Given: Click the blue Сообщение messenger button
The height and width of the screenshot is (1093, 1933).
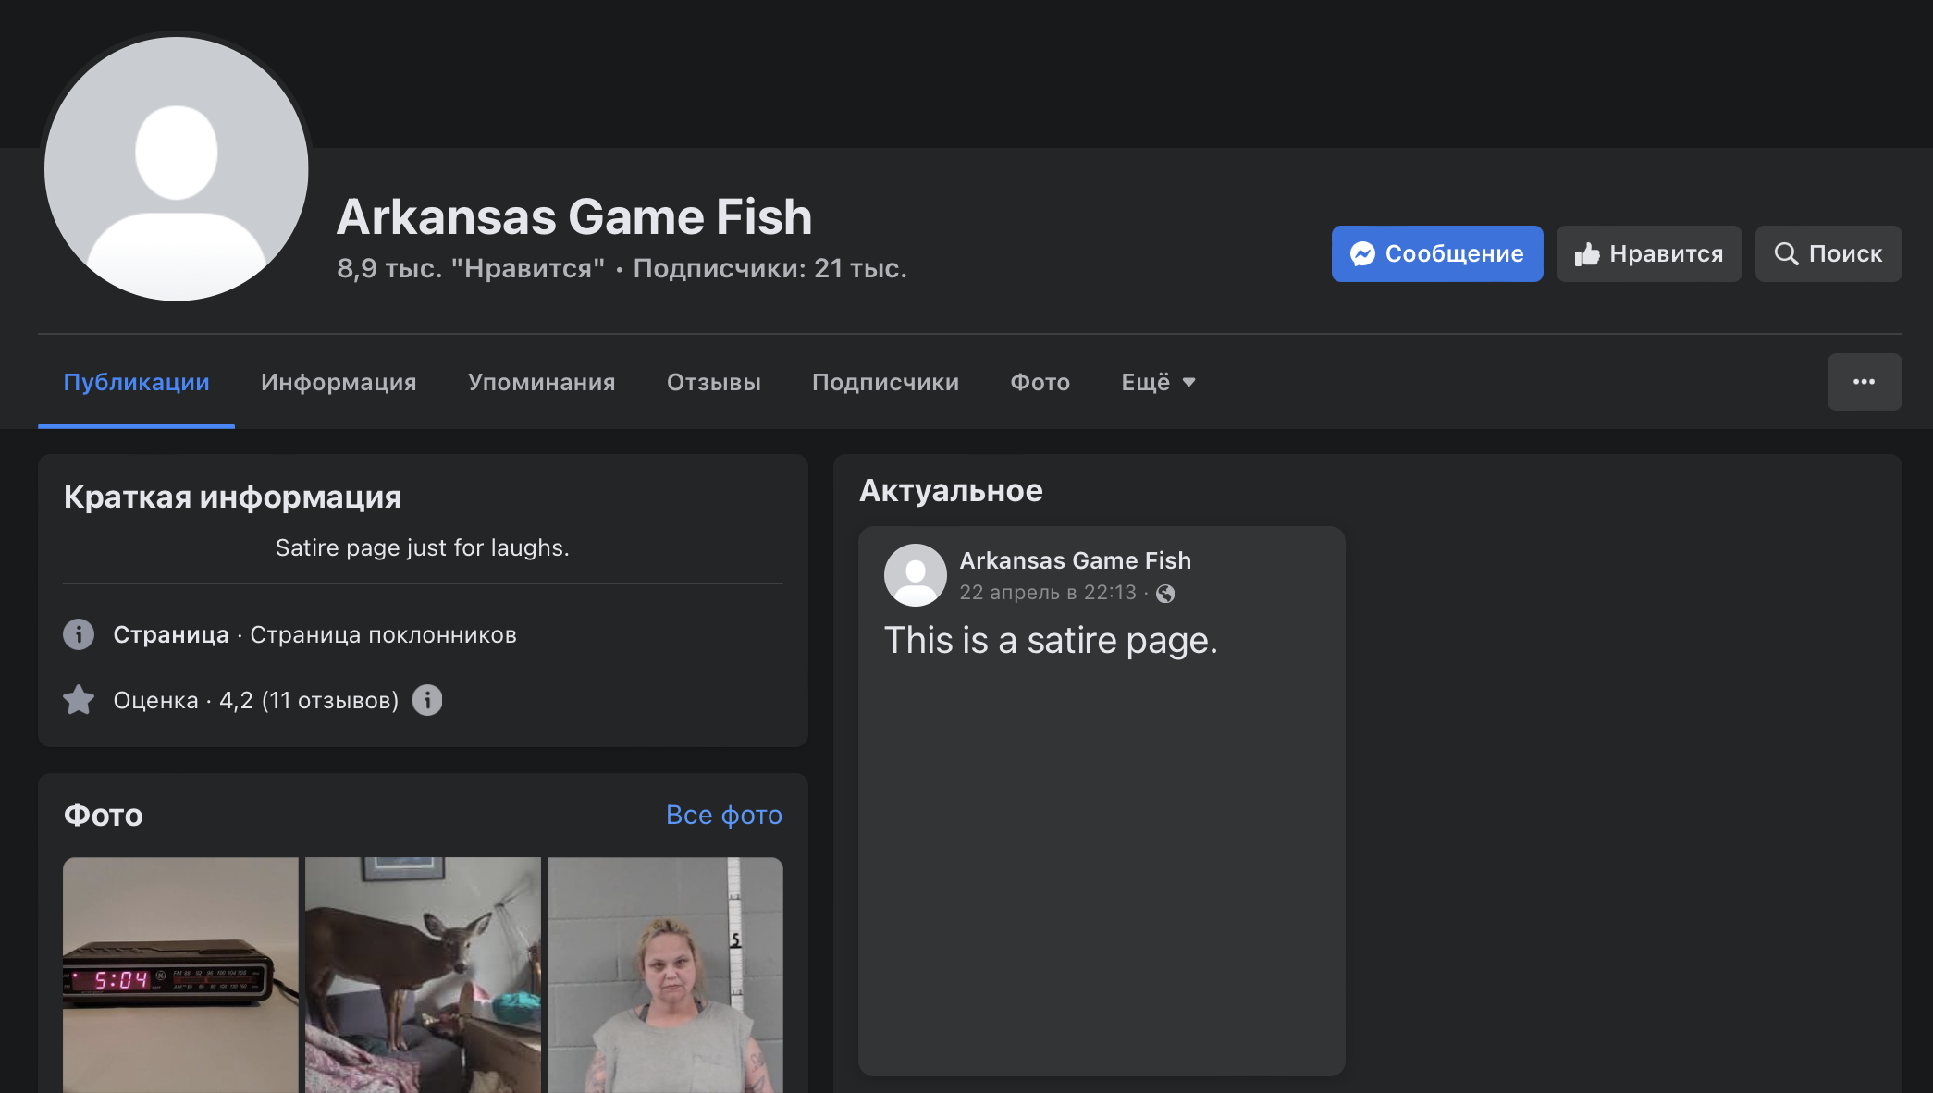Looking at the screenshot, I should (x=1437, y=253).
